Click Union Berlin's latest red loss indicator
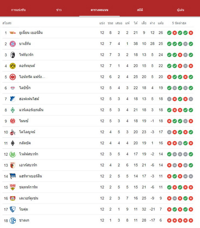 [191, 33]
